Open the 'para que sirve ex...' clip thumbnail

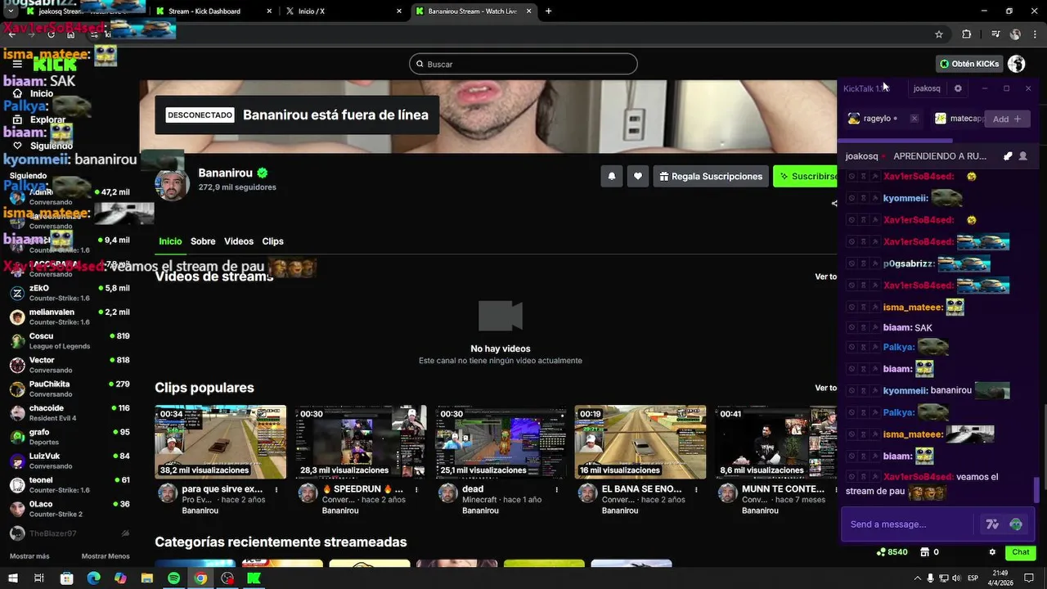pos(221,442)
